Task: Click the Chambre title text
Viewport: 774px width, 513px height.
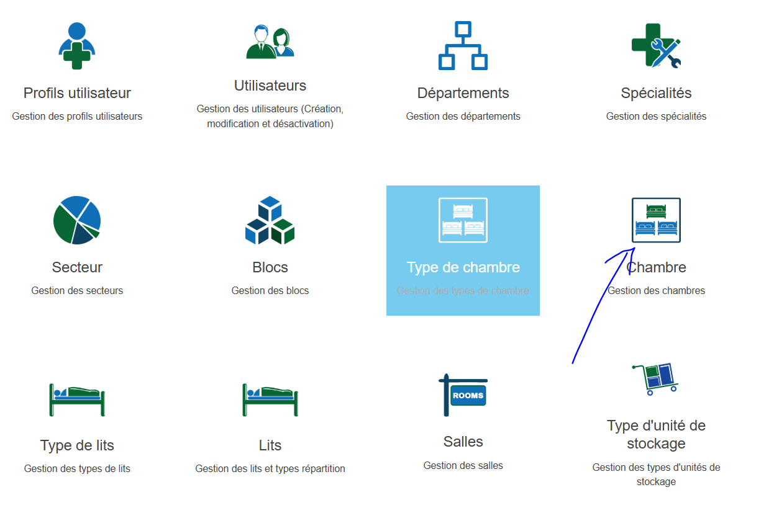Action: pyautogui.click(x=656, y=267)
